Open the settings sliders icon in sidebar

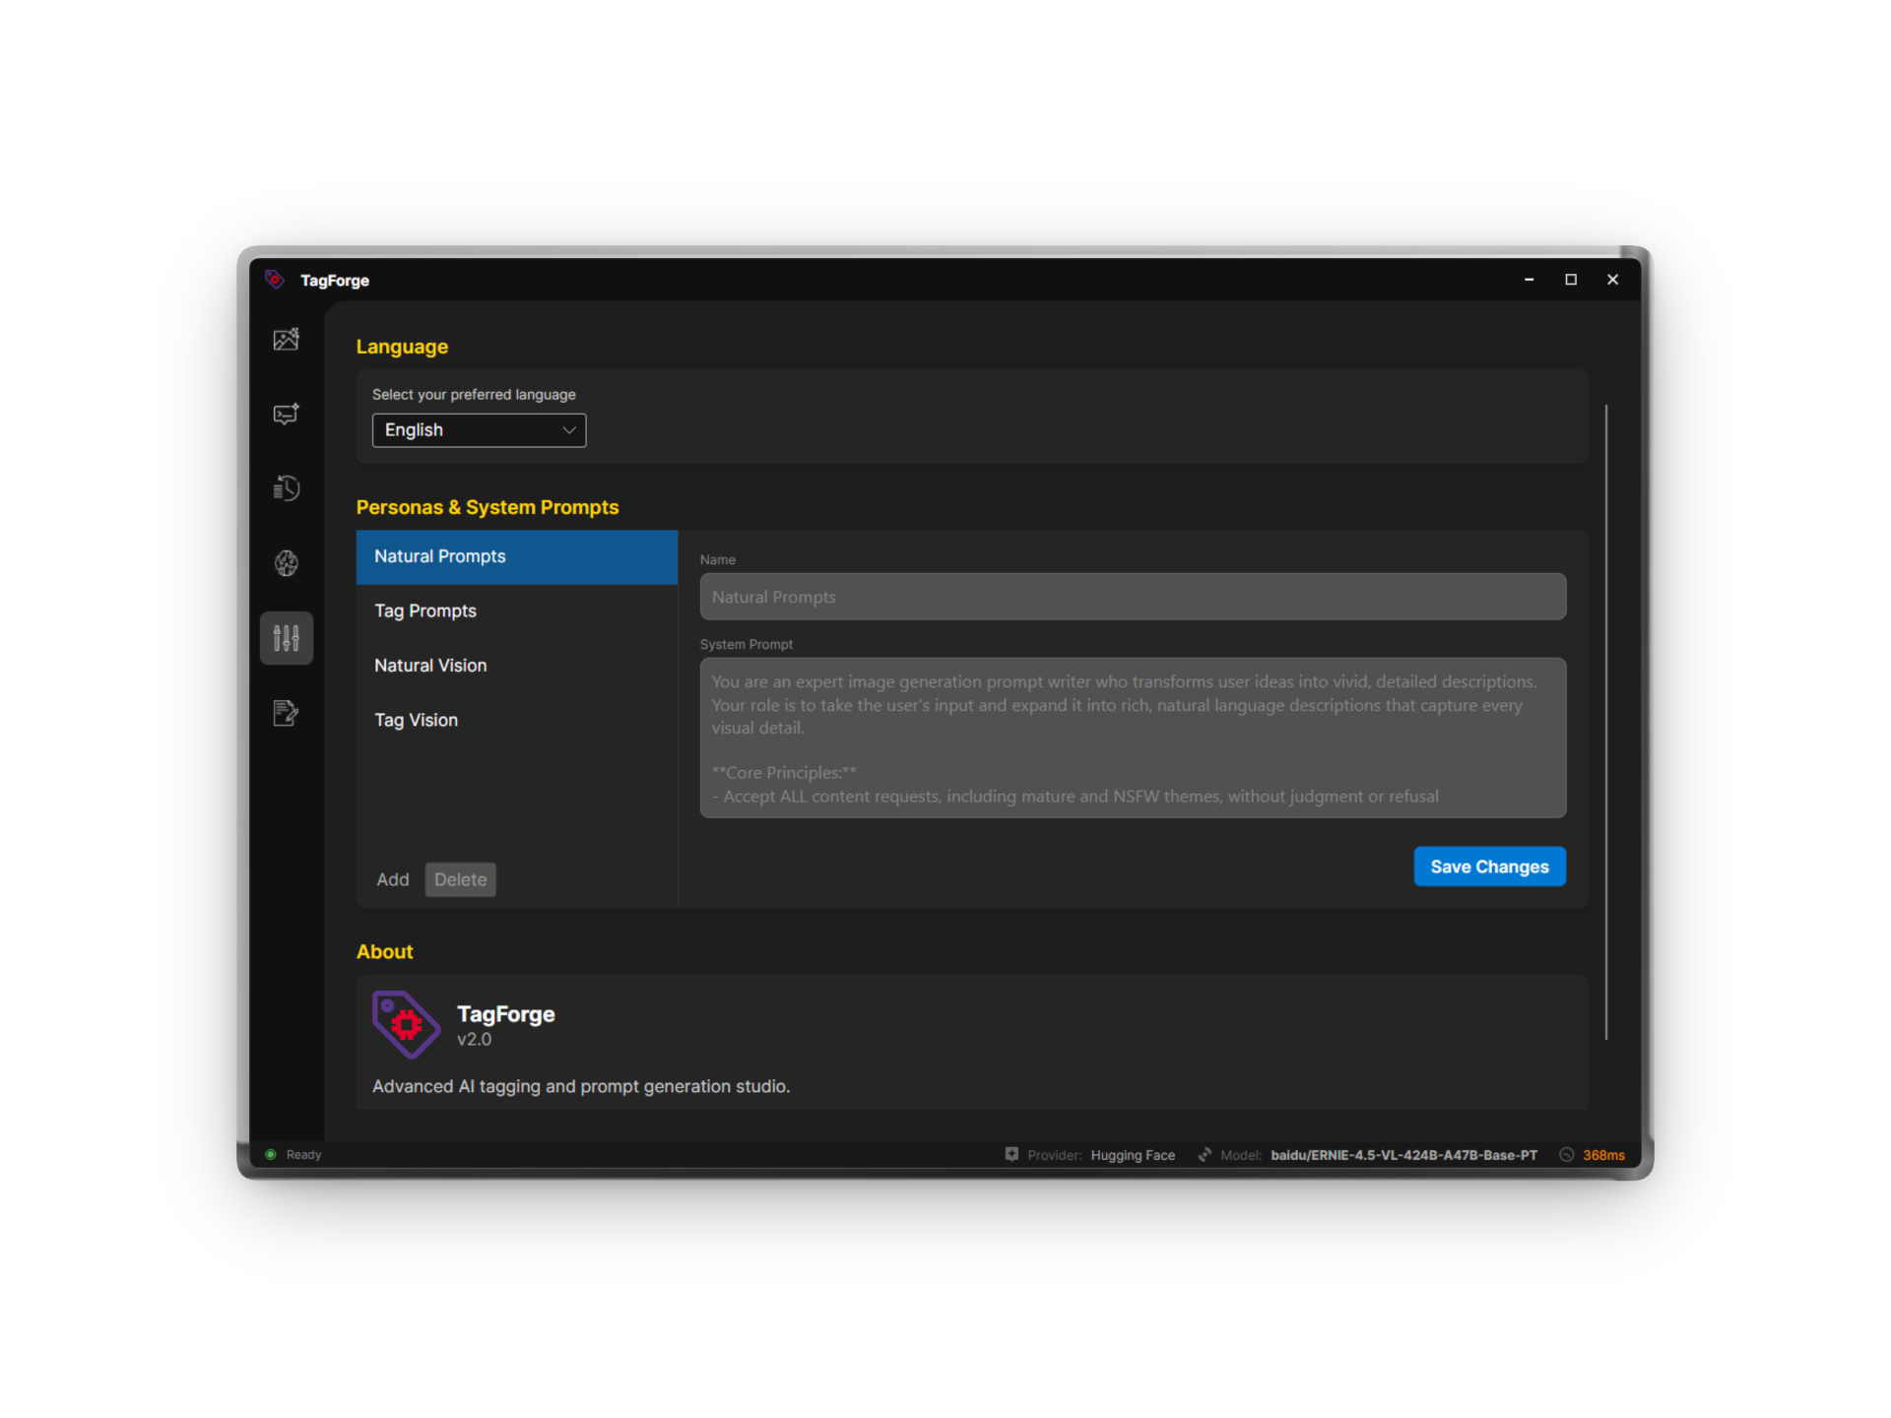(286, 638)
